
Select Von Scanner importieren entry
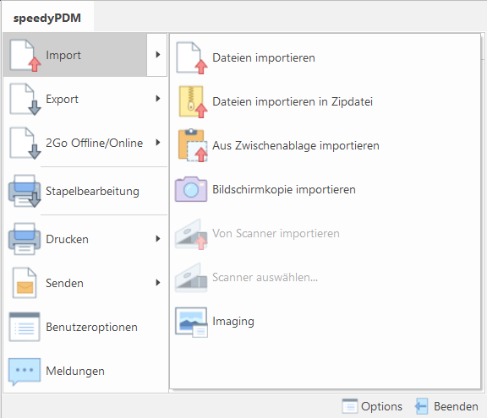325,234
